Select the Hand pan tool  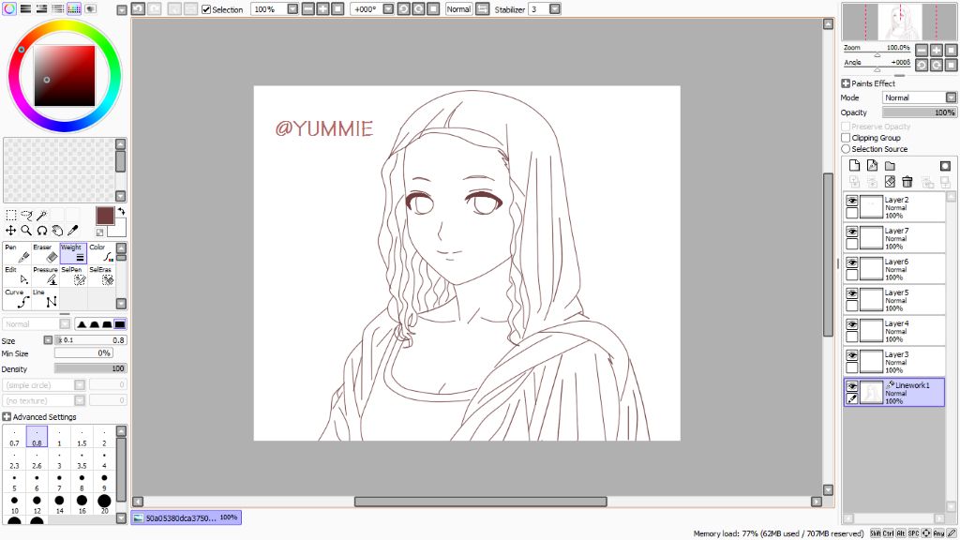click(57, 231)
